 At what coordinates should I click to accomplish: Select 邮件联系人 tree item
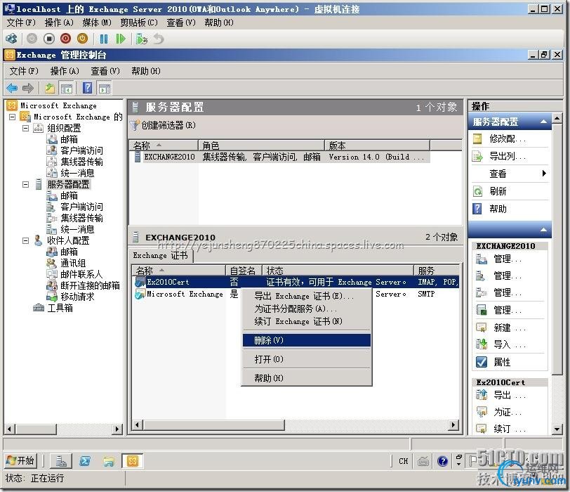pos(81,274)
